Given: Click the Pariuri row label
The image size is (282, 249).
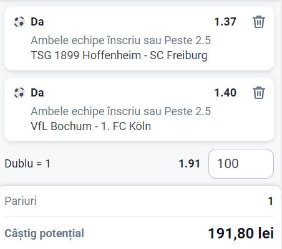Looking at the screenshot, I should coord(21,201).
